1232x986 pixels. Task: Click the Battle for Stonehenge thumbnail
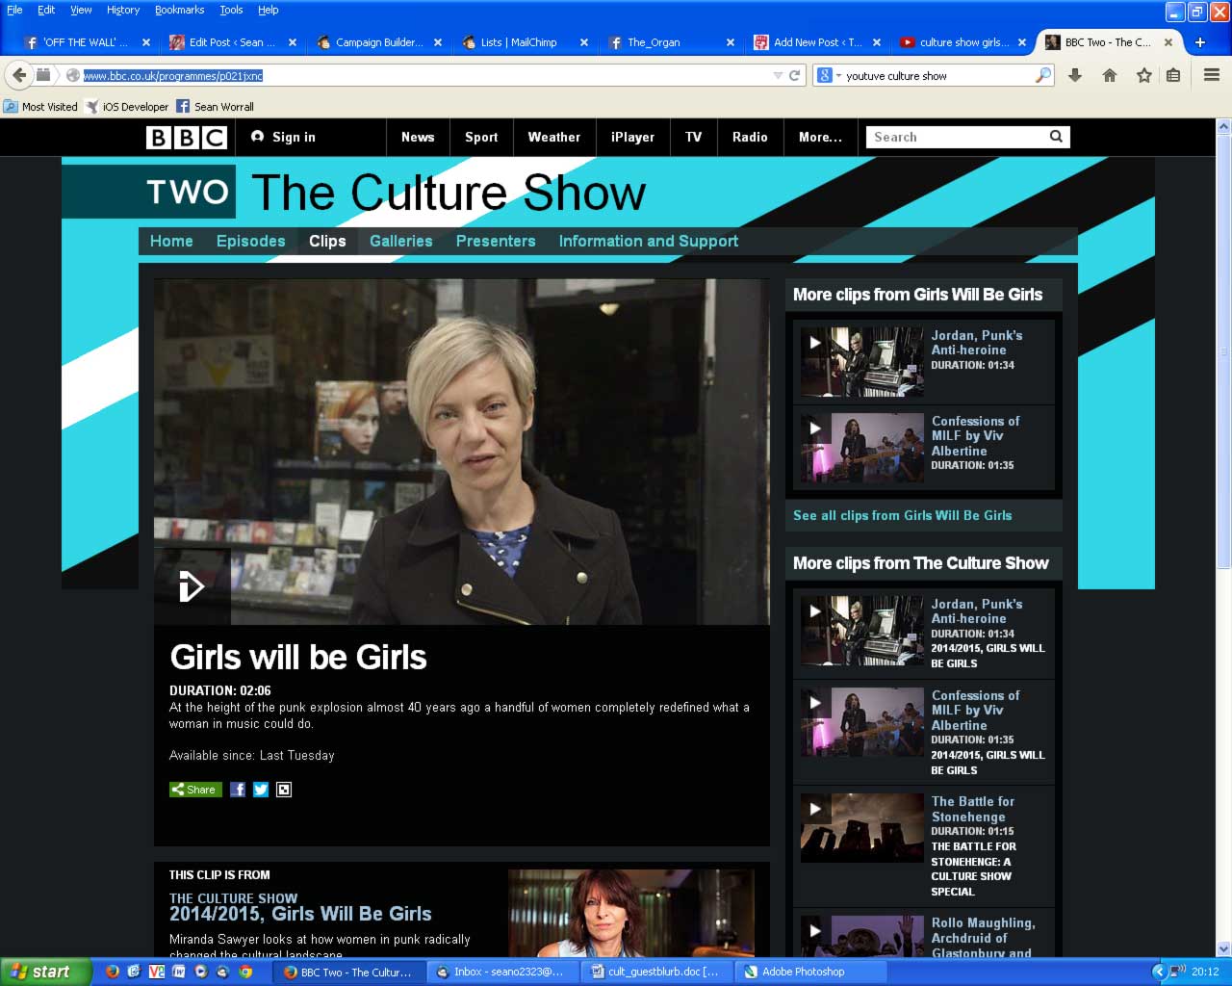pyautogui.click(x=861, y=828)
